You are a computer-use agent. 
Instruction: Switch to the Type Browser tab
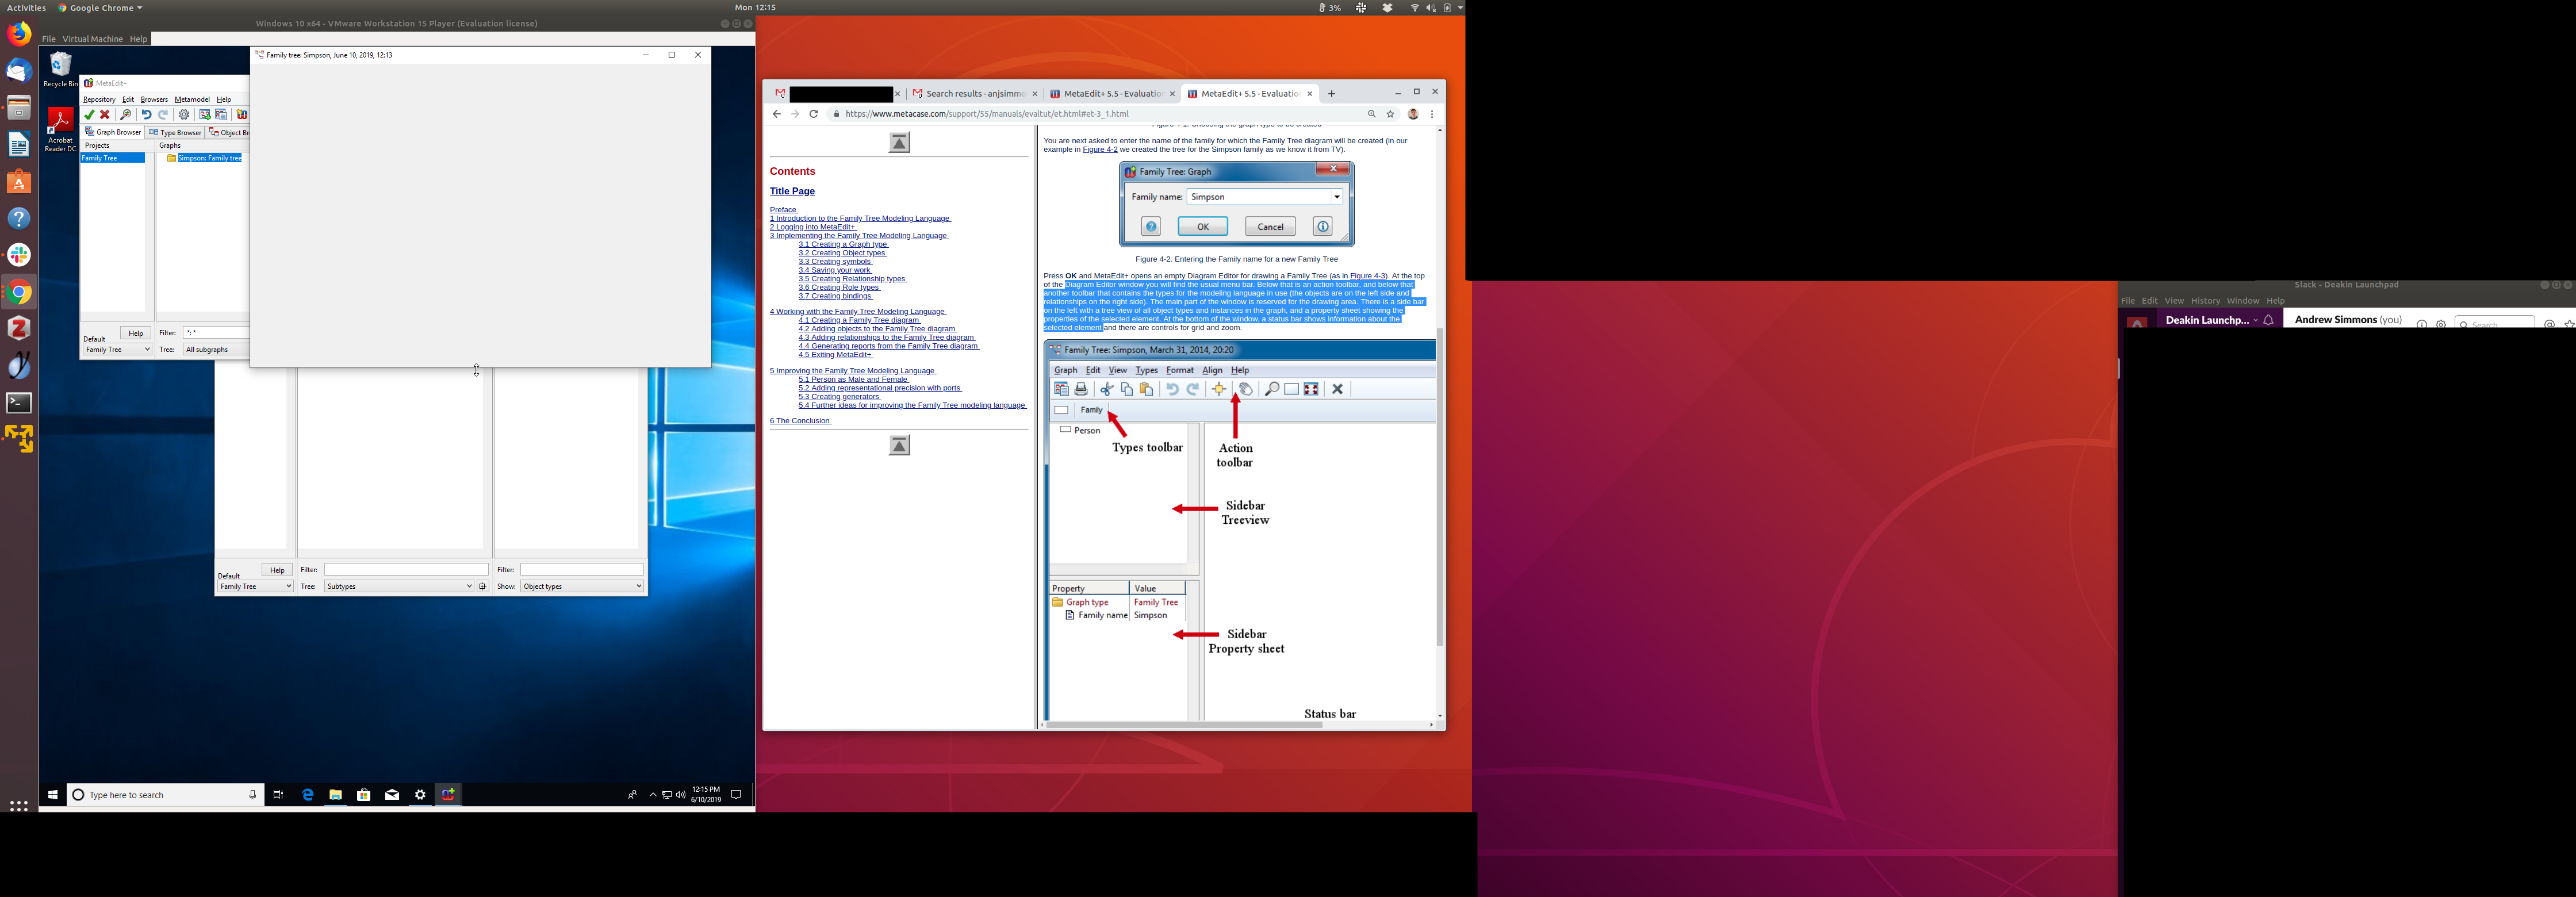point(175,132)
